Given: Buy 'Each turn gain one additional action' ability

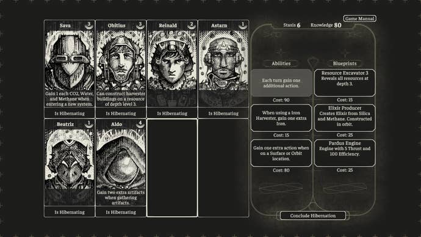Looking at the screenshot, I should click(281, 83).
